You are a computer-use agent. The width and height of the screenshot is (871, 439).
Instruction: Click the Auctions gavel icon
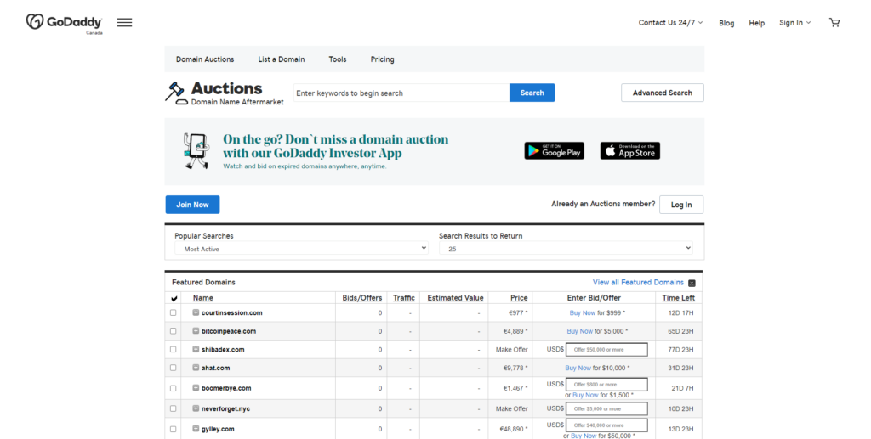point(177,93)
